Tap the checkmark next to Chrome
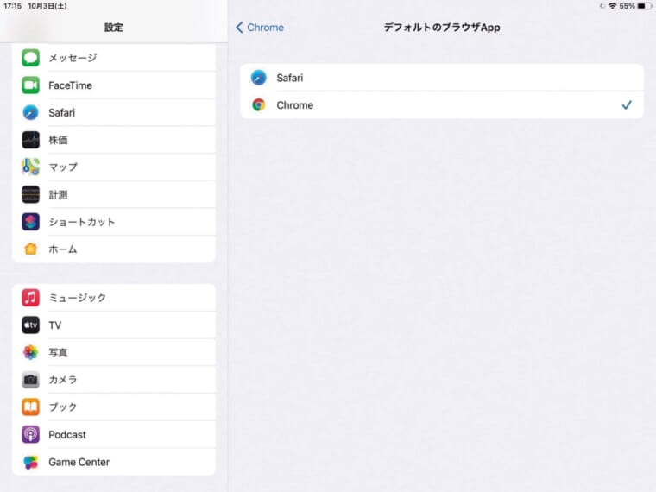 pos(627,105)
